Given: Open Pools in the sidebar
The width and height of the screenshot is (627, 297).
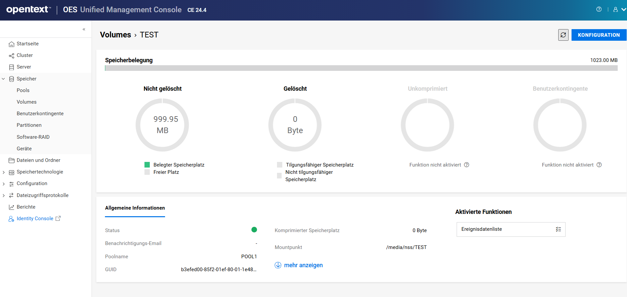Looking at the screenshot, I should coord(23,90).
